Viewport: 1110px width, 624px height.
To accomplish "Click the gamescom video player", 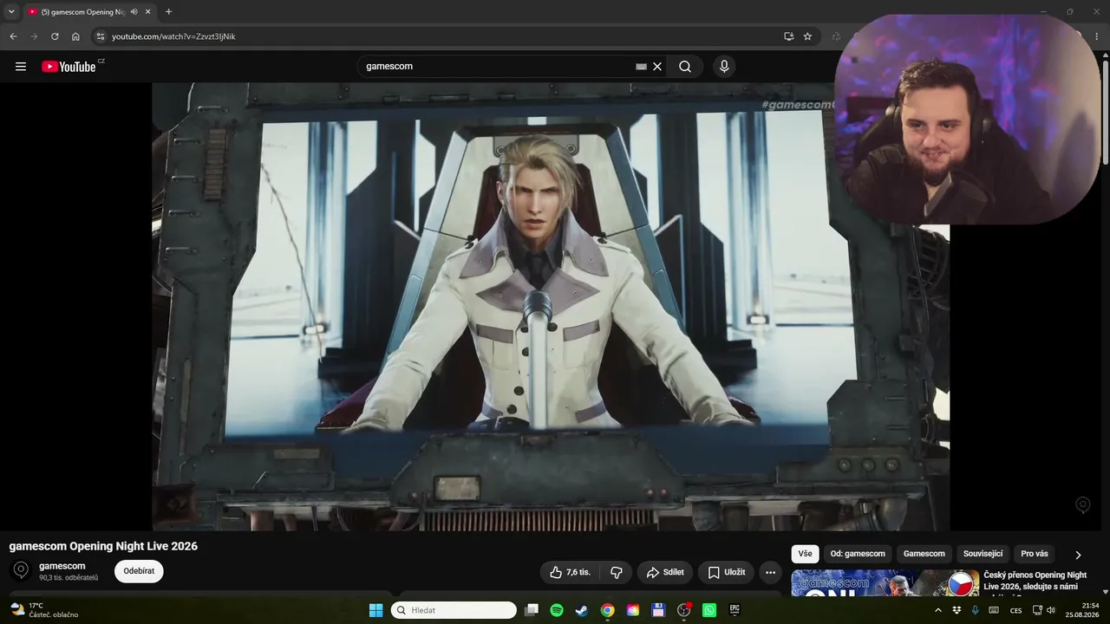I will pos(551,306).
